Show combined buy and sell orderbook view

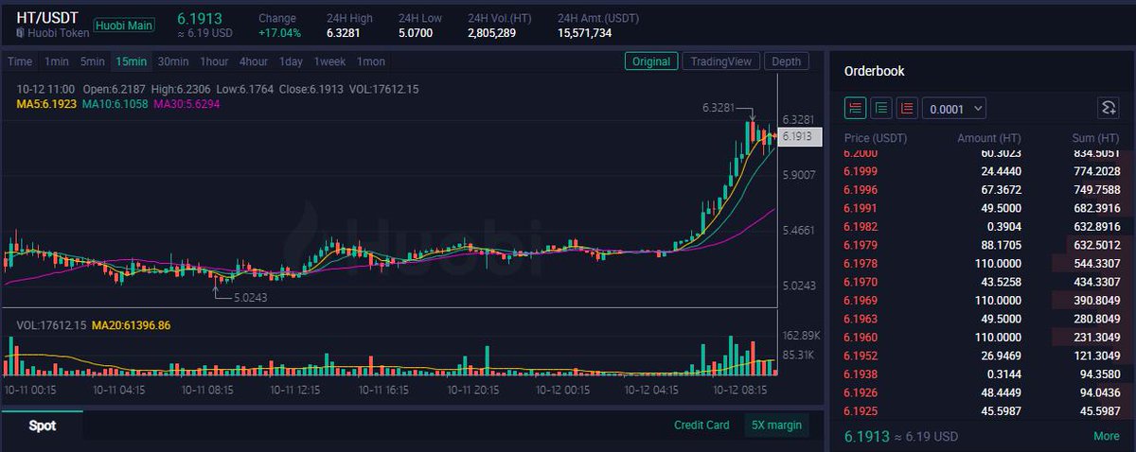855,108
